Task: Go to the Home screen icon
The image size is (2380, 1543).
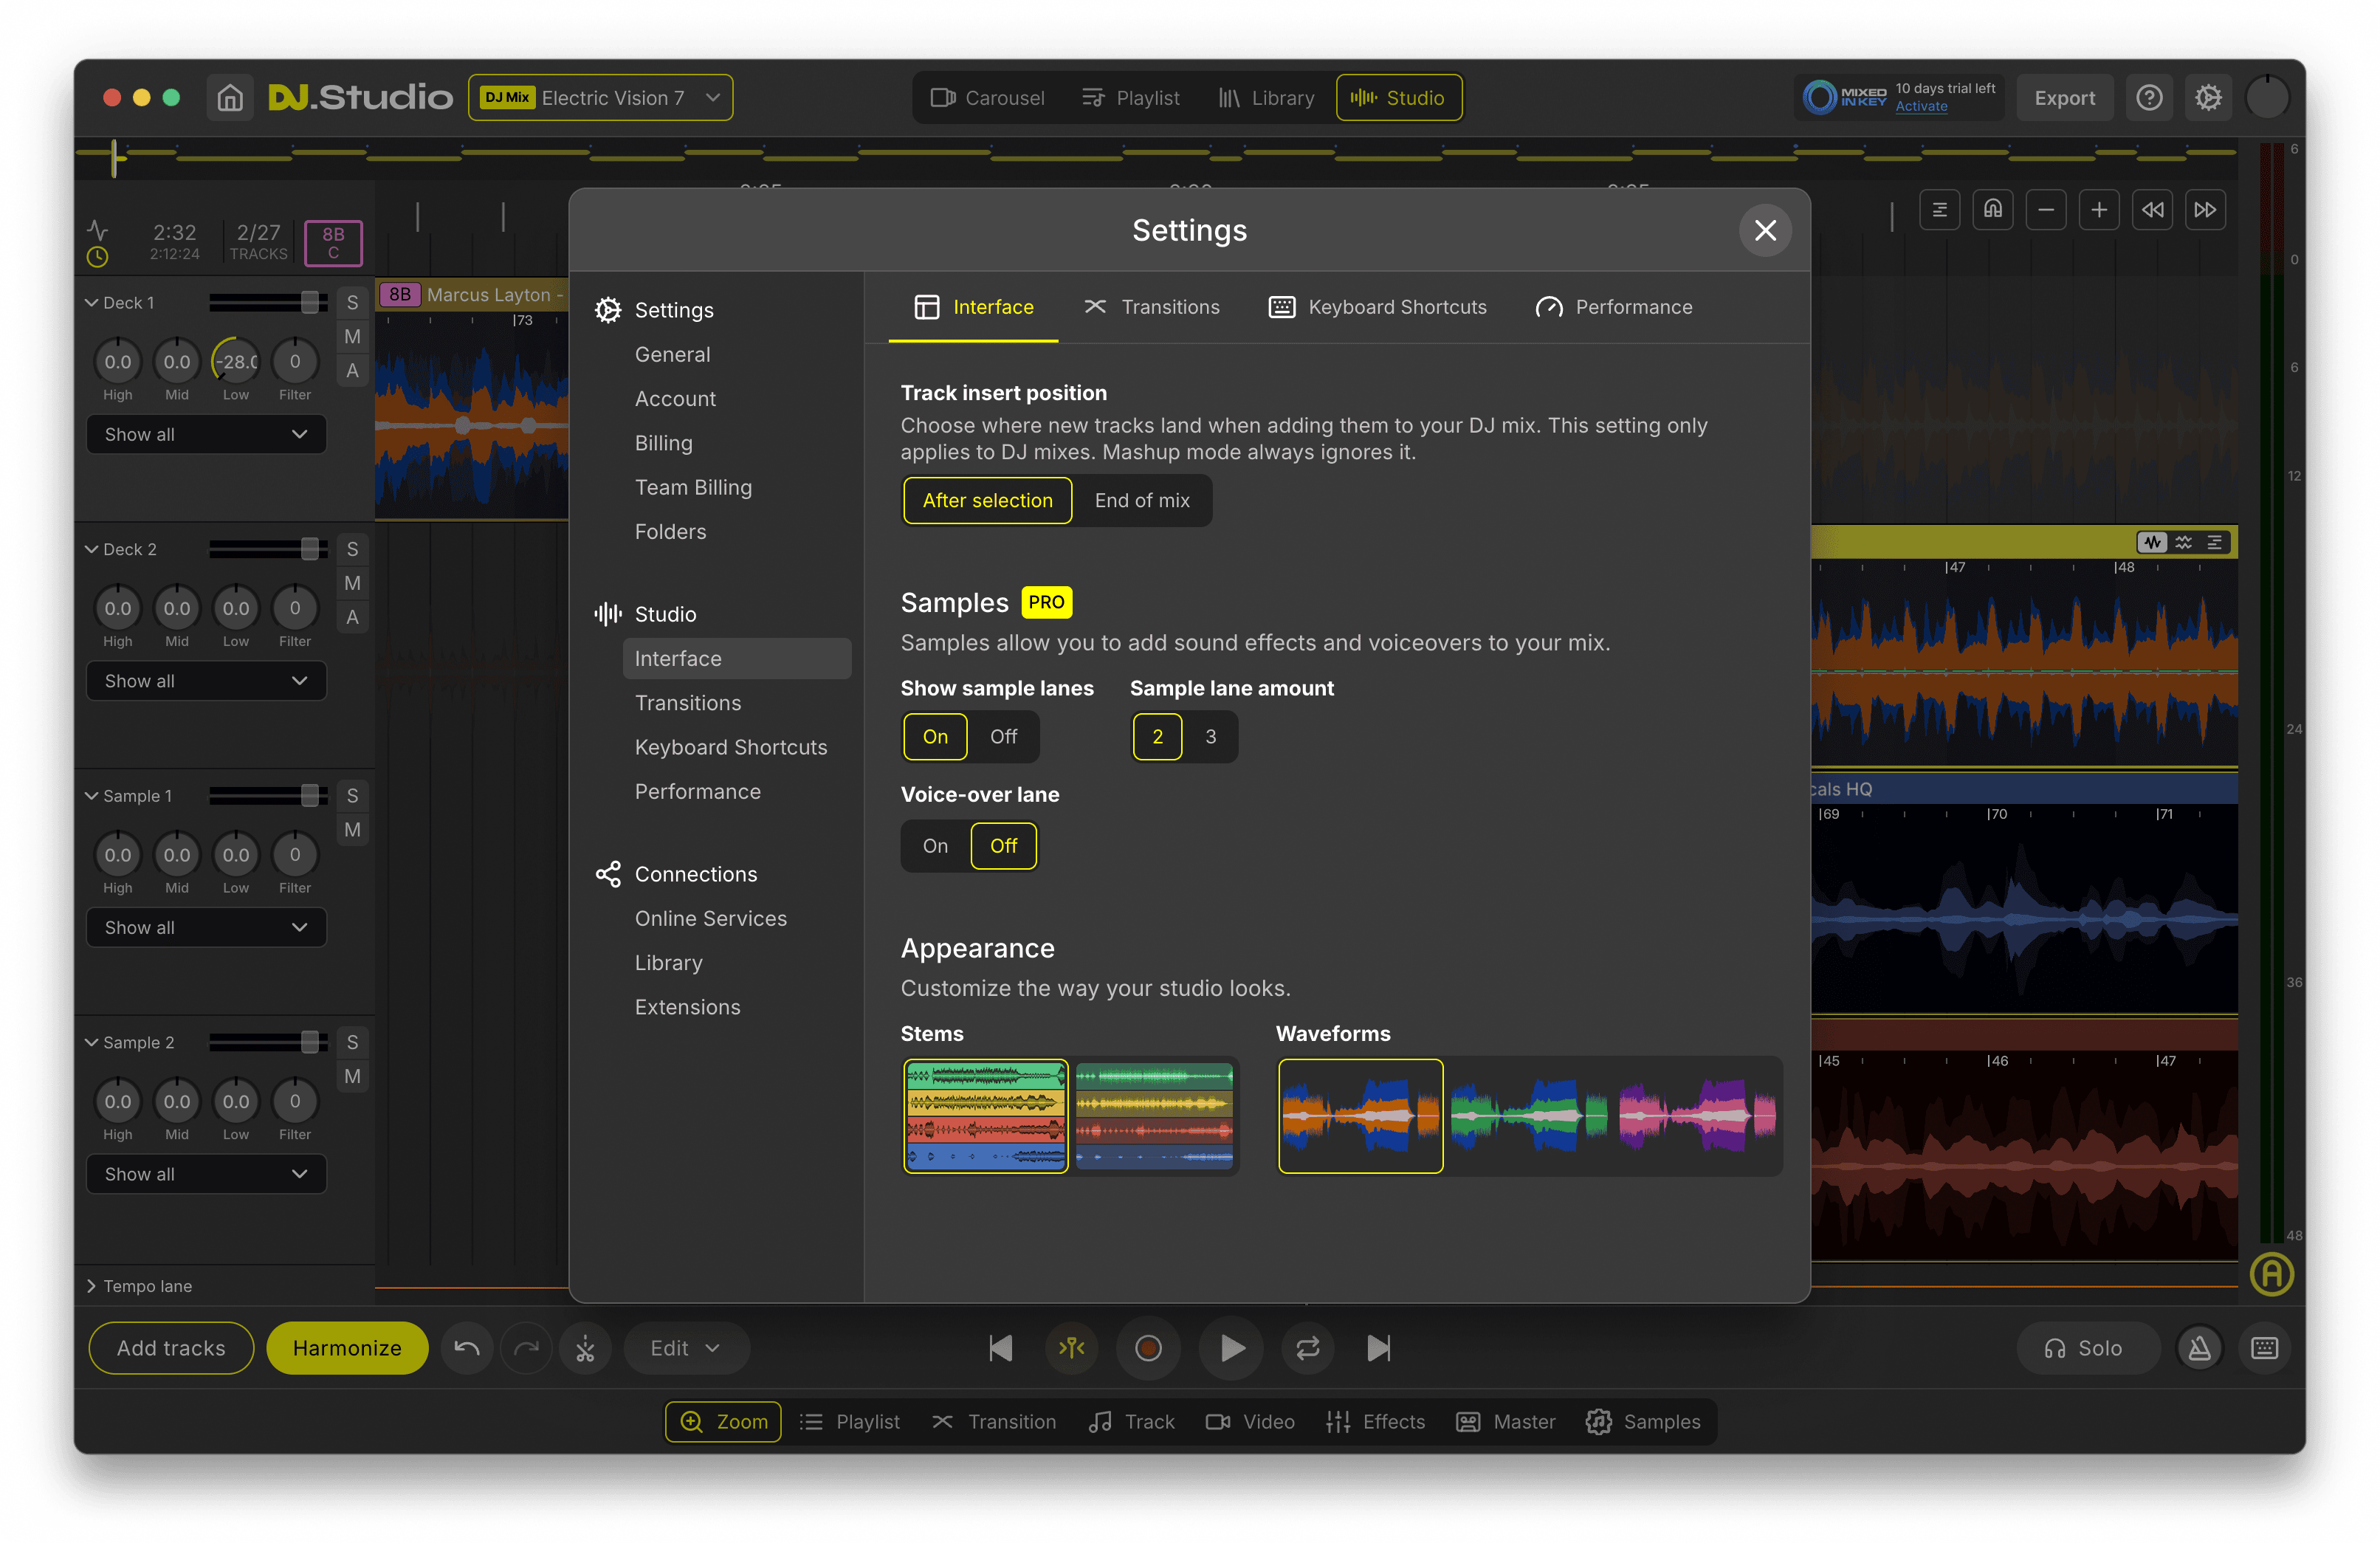Action: tap(230, 97)
